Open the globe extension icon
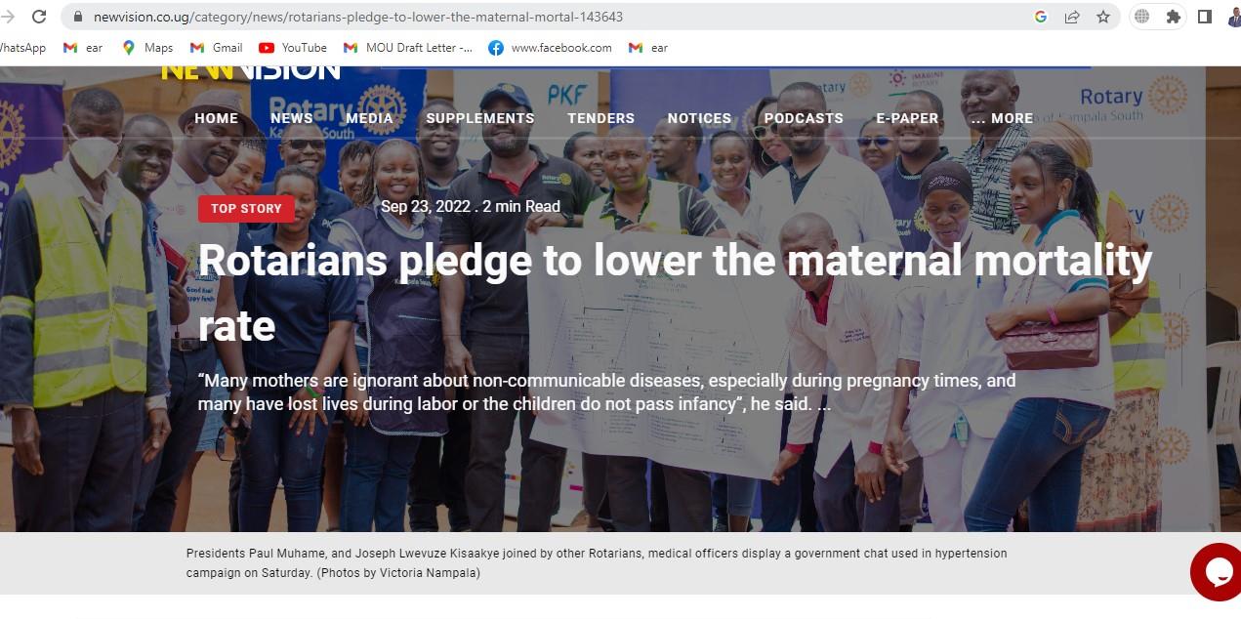 [x=1141, y=17]
